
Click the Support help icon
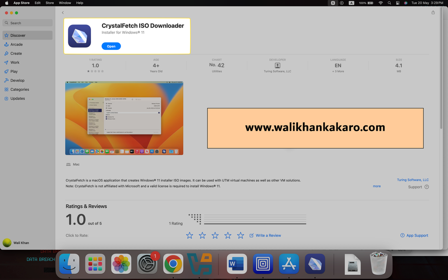427,187
